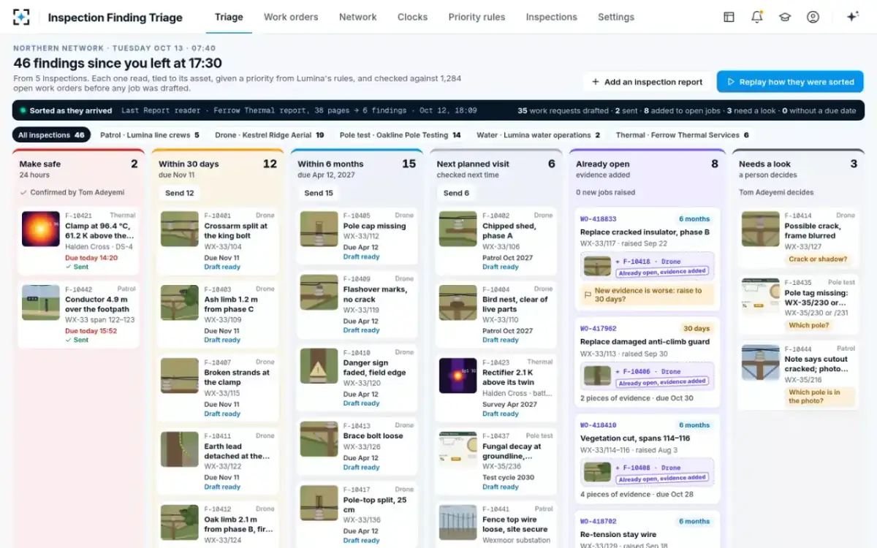Viewport: 877px width, 548px height.
Task: Click the play icon in Replay button
Action: point(730,82)
